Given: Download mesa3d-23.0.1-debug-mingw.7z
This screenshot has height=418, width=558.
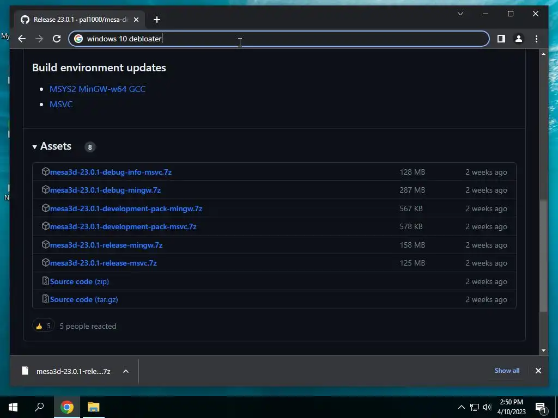Looking at the screenshot, I should tap(105, 190).
